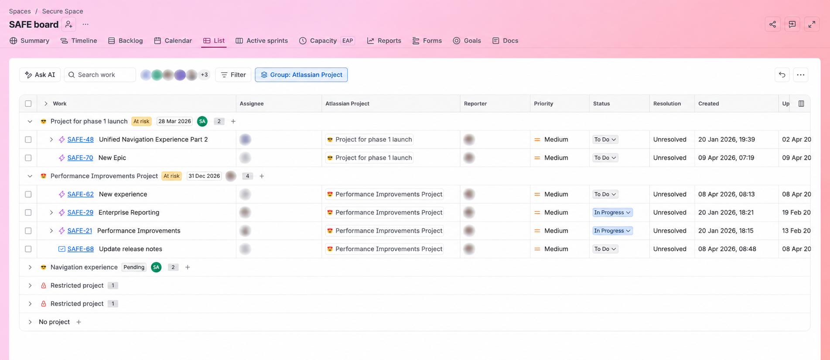Select the SAFE-62 row checkbox
The image size is (830, 360).
[x=28, y=194]
